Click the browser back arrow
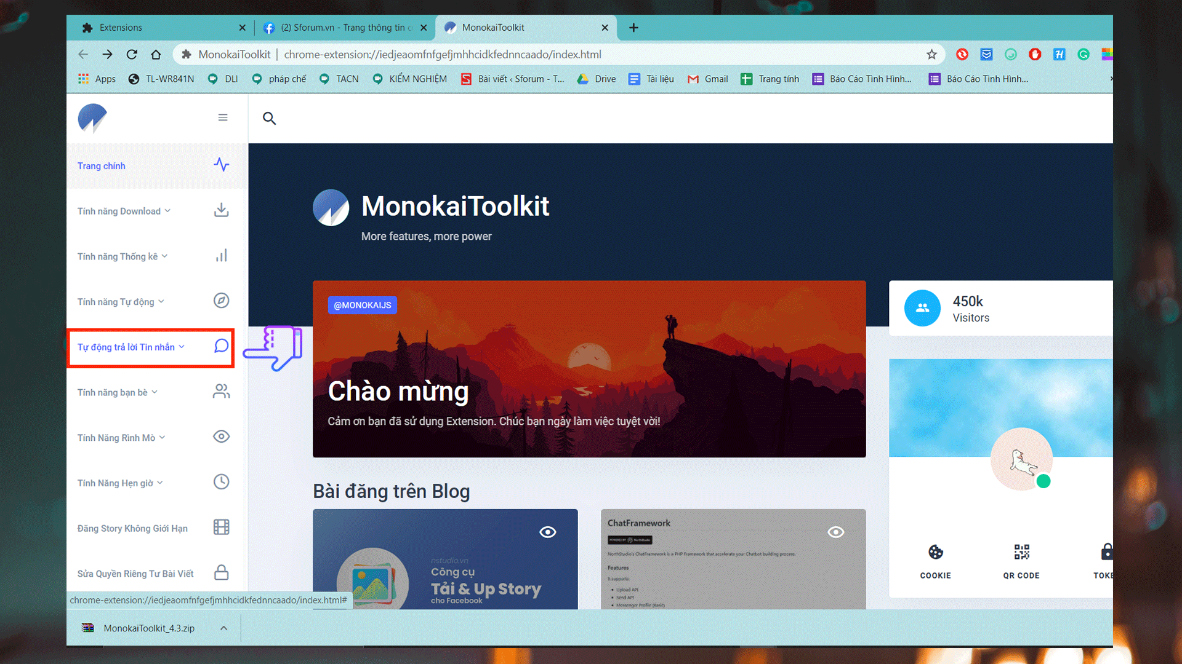 [83, 55]
